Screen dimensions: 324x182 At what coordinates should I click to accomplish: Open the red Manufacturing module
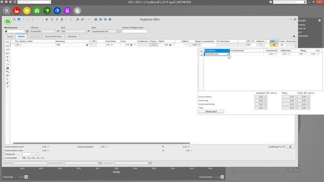click(x=17, y=11)
